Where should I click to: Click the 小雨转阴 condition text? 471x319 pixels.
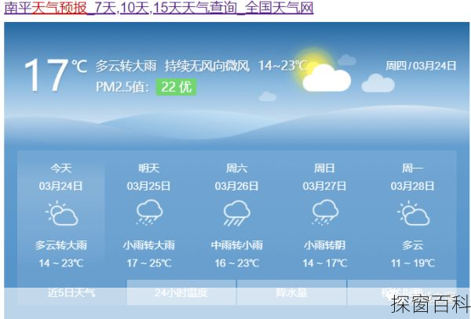point(324,245)
